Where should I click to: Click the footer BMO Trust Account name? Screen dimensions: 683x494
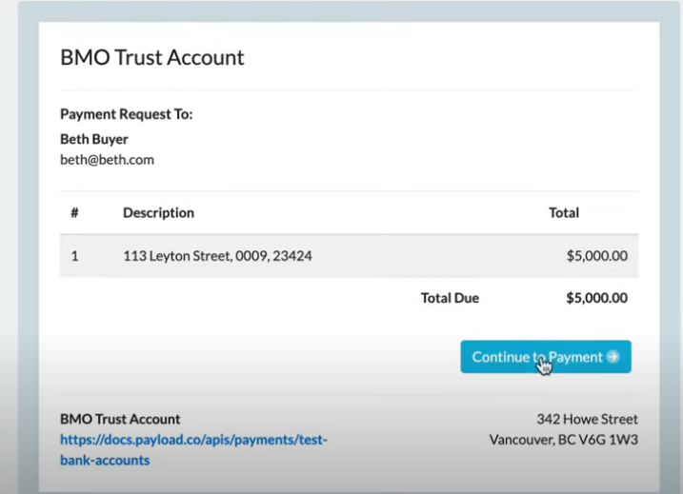[x=120, y=419]
